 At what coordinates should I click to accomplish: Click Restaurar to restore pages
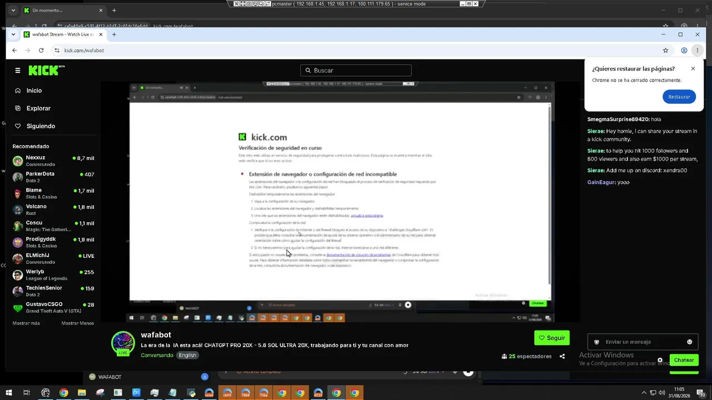click(679, 97)
